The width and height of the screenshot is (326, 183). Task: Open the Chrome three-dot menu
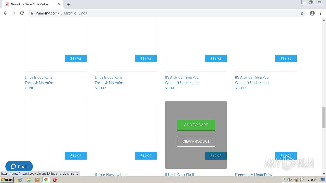pyautogui.click(x=320, y=13)
